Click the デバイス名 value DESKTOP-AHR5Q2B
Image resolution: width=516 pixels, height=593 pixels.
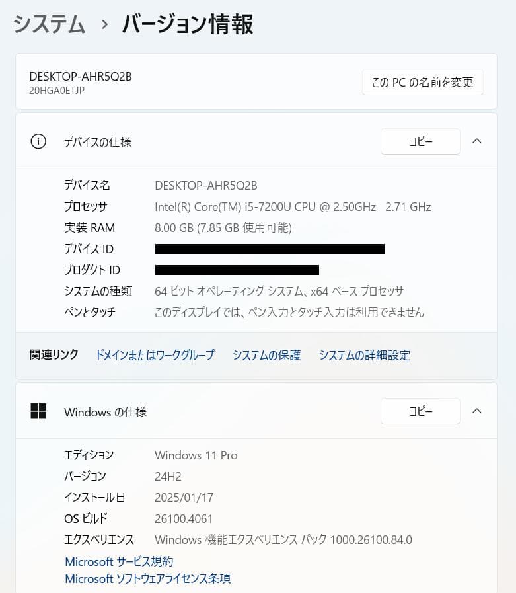[206, 186]
